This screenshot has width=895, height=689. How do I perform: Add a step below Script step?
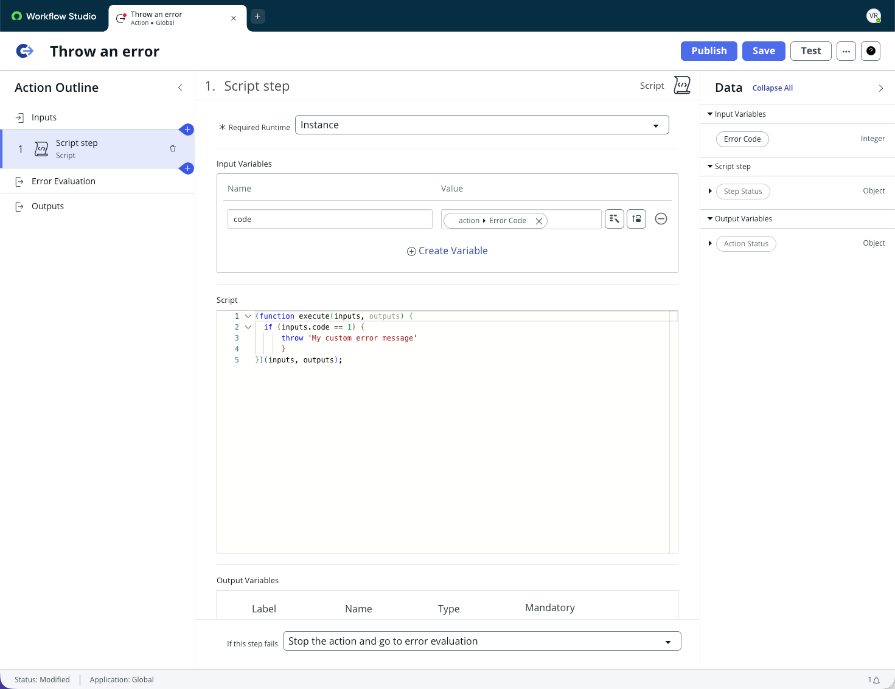point(187,168)
